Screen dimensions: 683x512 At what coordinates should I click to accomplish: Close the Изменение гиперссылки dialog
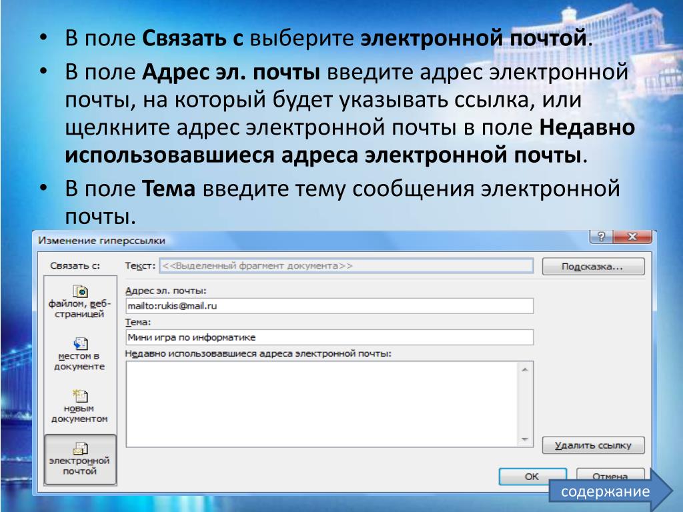(x=632, y=237)
